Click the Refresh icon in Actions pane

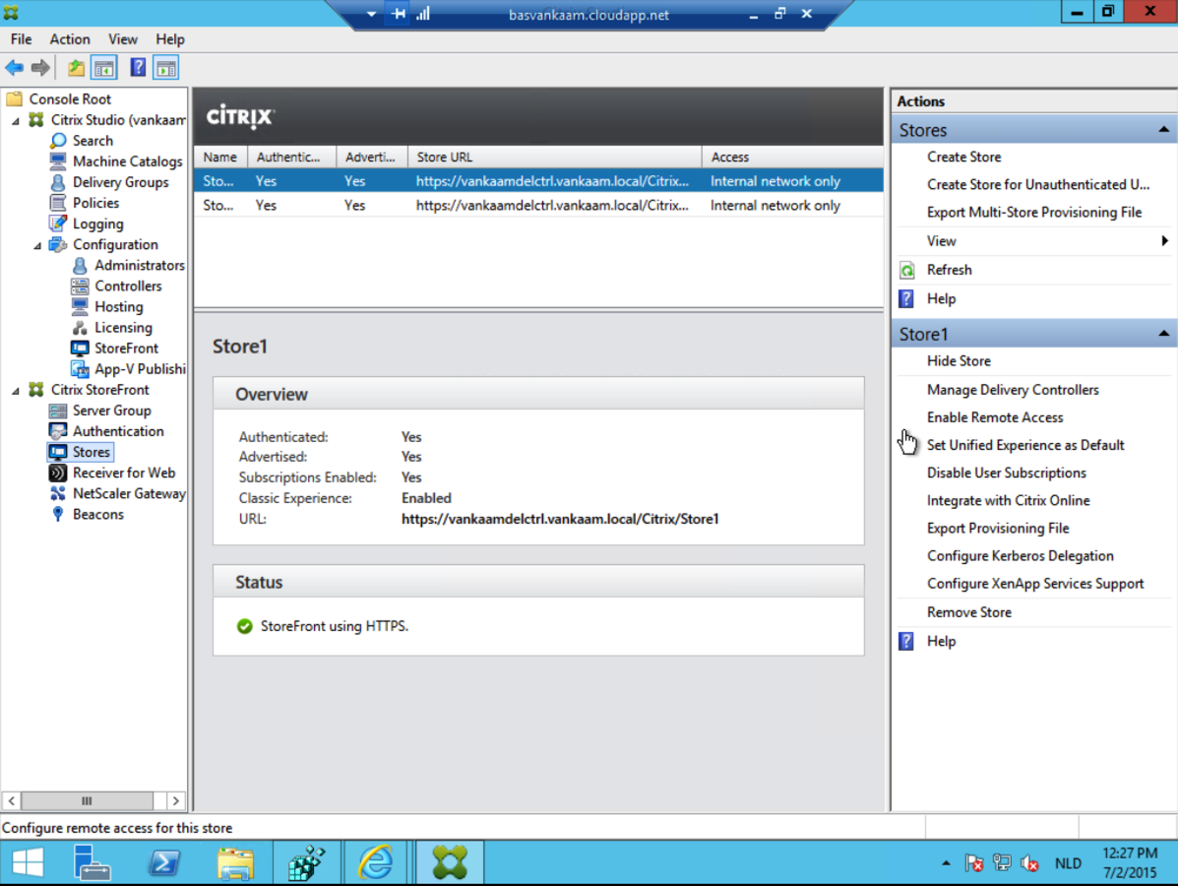[907, 271]
